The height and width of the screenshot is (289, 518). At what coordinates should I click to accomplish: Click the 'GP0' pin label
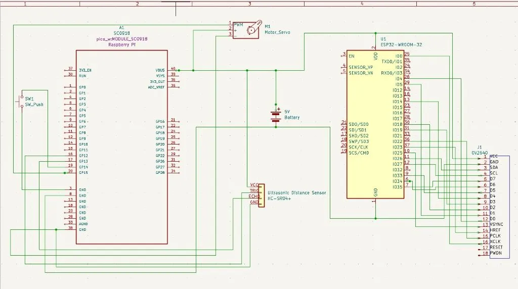pyautogui.click(x=82, y=87)
